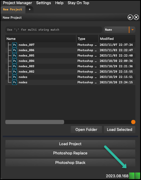Select the Ps icon beside nodes_005
The image size is (141, 180).
pyautogui.click(x=15, y=56)
